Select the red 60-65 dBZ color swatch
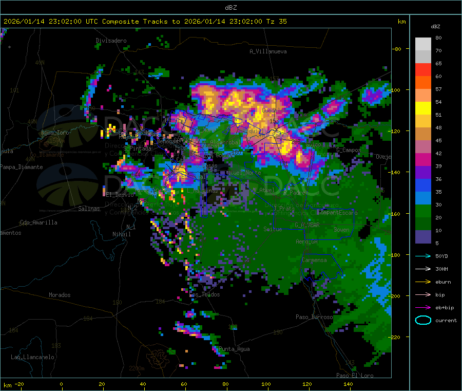This screenshot has height=391, width=462. pos(423,69)
